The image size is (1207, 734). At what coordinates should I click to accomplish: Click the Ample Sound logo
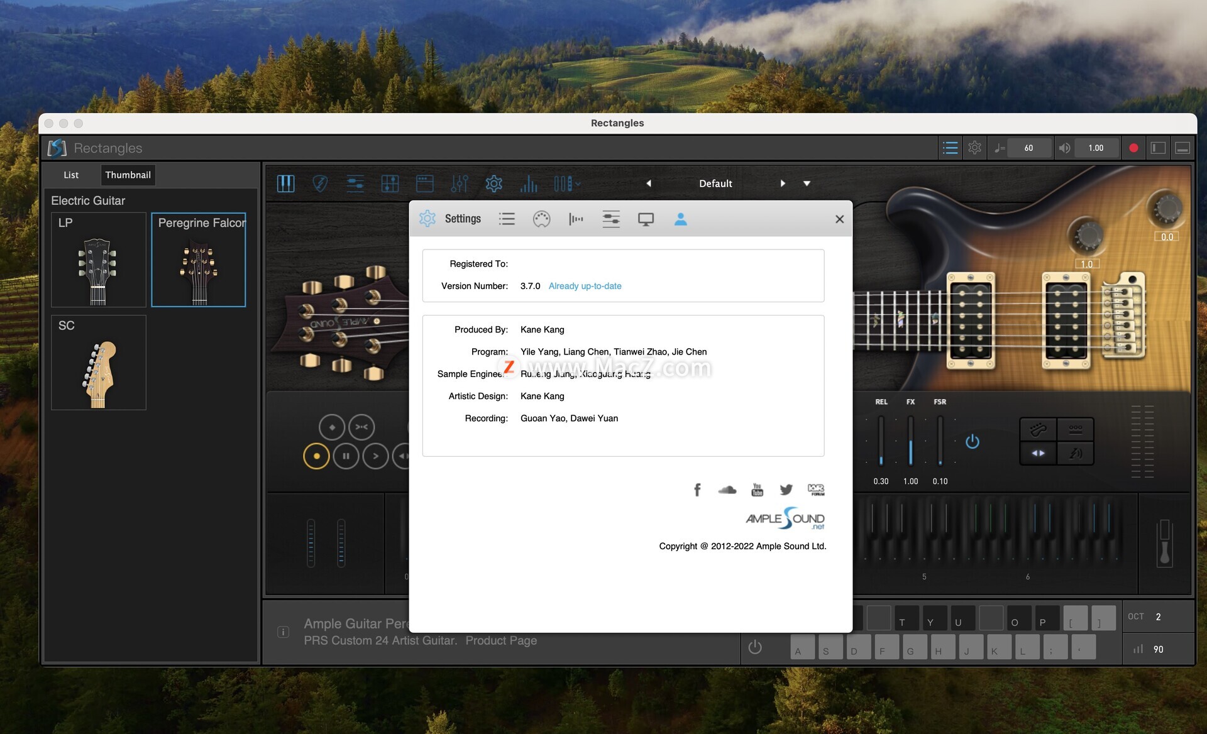(x=785, y=519)
